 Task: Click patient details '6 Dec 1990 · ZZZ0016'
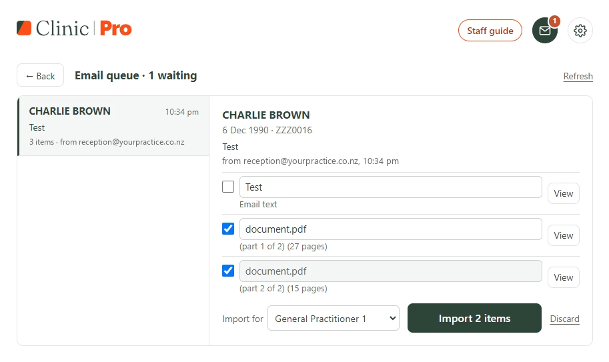[267, 130]
